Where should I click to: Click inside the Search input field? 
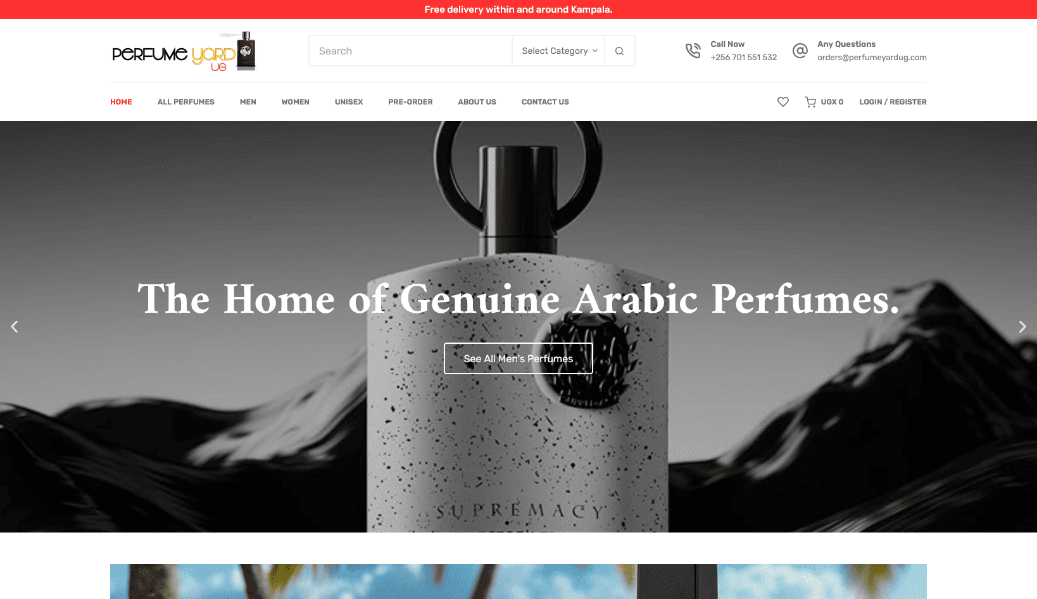[410, 51]
